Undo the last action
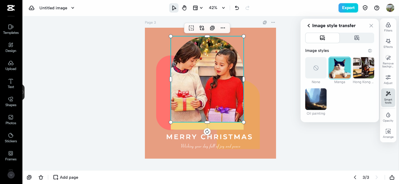 pyautogui.click(x=237, y=8)
